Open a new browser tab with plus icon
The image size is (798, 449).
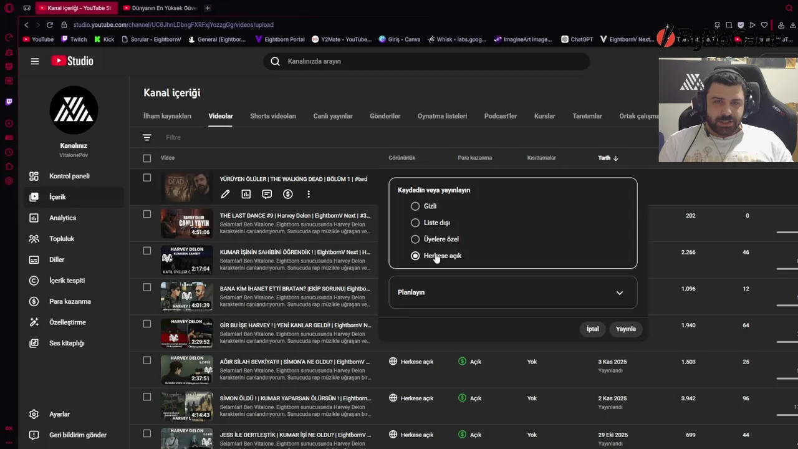click(x=207, y=8)
